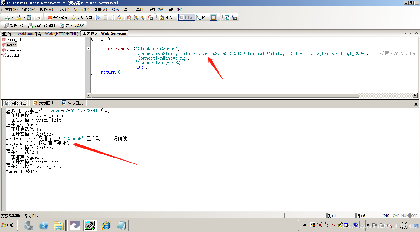Click the parameter list <P> icon

pyautogui.click(x=227, y=17)
